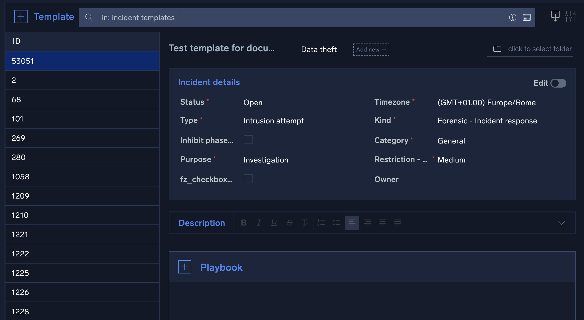This screenshot has width=584, height=320.
Task: Expand the Playbook section
Action: coord(184,267)
